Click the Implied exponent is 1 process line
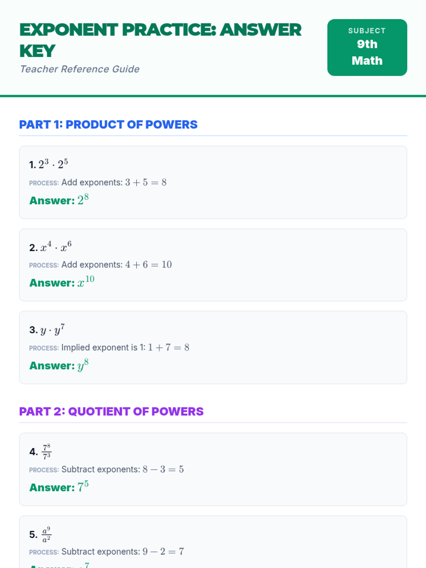 (109, 348)
